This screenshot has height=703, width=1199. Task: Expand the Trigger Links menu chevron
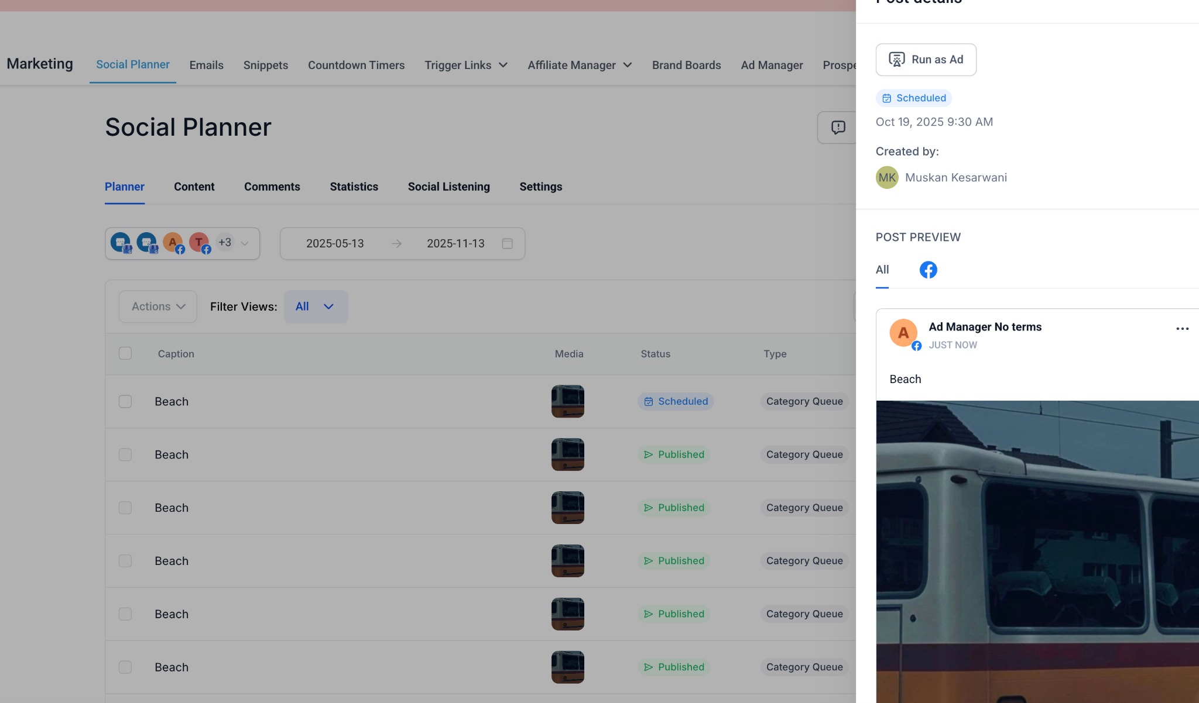tap(503, 65)
